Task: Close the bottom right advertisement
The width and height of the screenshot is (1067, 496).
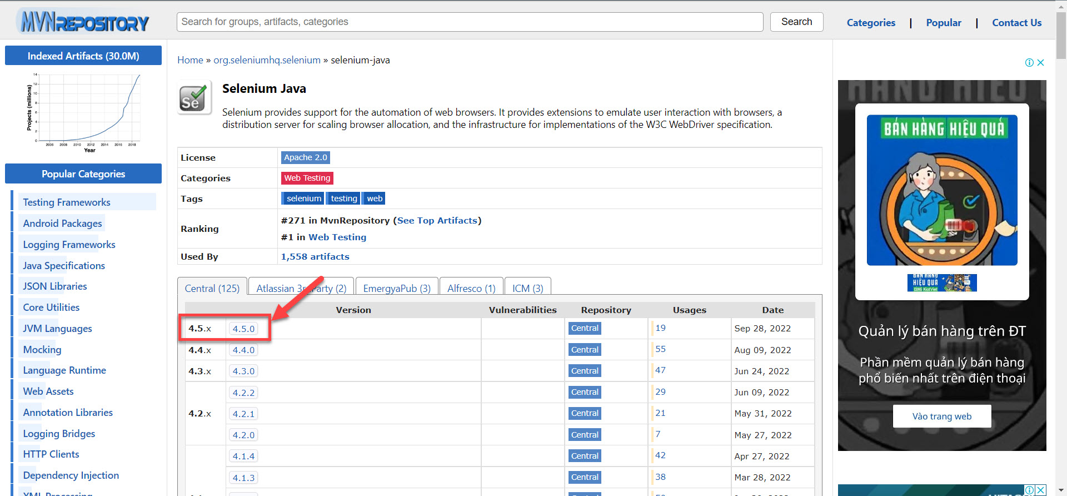Action: 1041,490
